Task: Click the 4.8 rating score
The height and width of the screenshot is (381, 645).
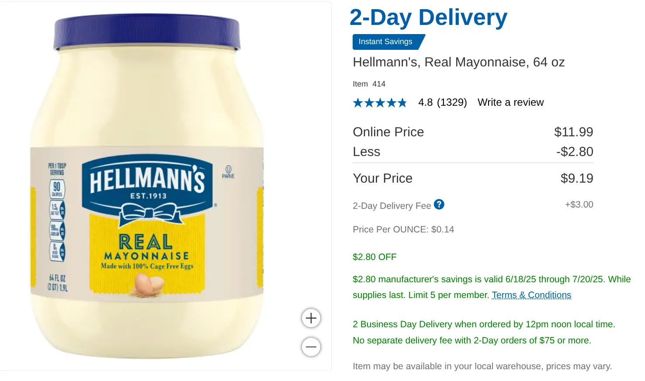Action: (425, 102)
